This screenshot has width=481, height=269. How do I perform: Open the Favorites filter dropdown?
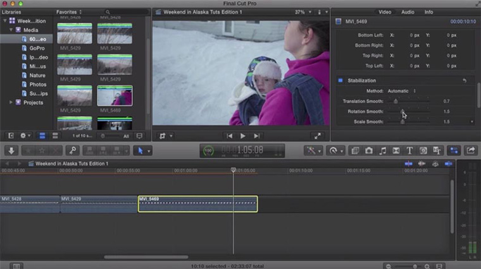pyautogui.click(x=69, y=12)
